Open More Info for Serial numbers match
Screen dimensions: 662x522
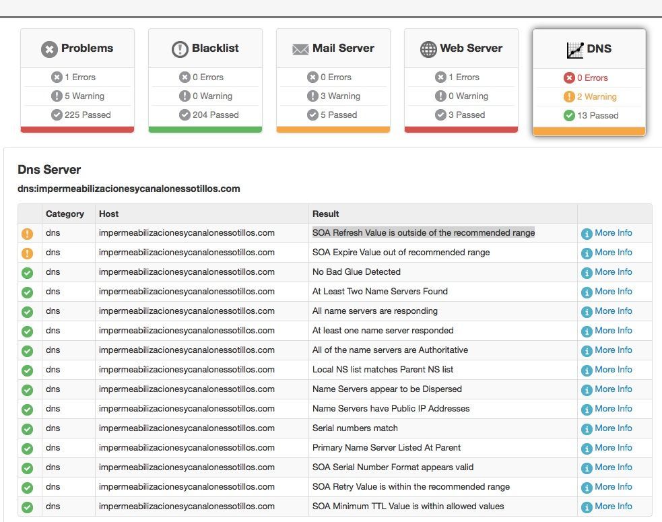point(607,428)
